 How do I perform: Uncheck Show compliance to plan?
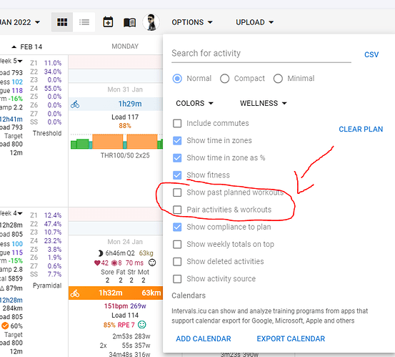point(177,227)
